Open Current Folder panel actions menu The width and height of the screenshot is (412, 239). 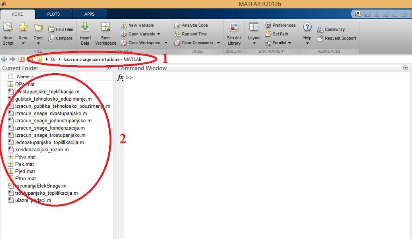click(108, 68)
